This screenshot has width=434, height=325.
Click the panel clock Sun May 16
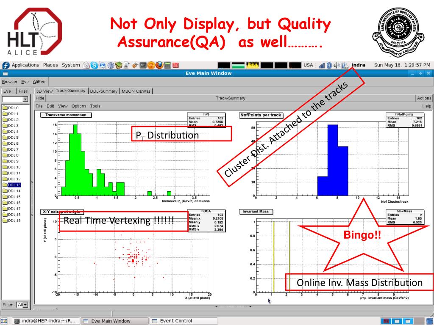click(x=402, y=65)
